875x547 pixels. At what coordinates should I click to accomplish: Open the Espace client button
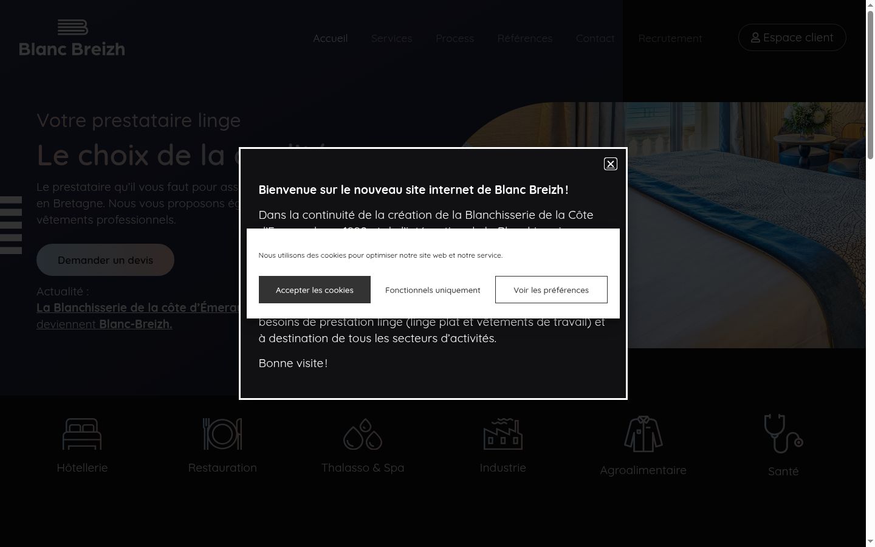point(792,38)
